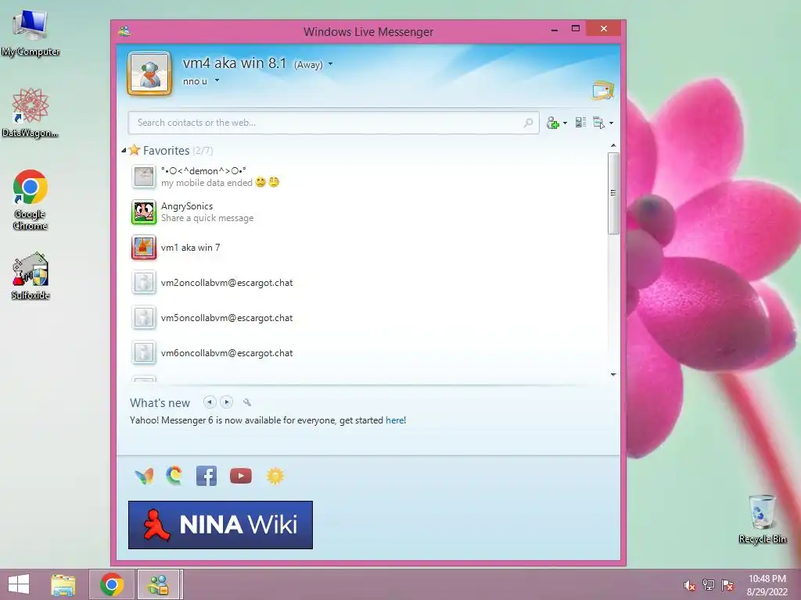The width and height of the screenshot is (801, 600).
Task: Open the YouTube tab icon
Action: click(241, 476)
